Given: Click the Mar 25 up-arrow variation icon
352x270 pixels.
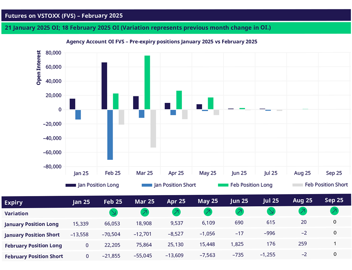Looking at the screenshot, I should point(144,212).
